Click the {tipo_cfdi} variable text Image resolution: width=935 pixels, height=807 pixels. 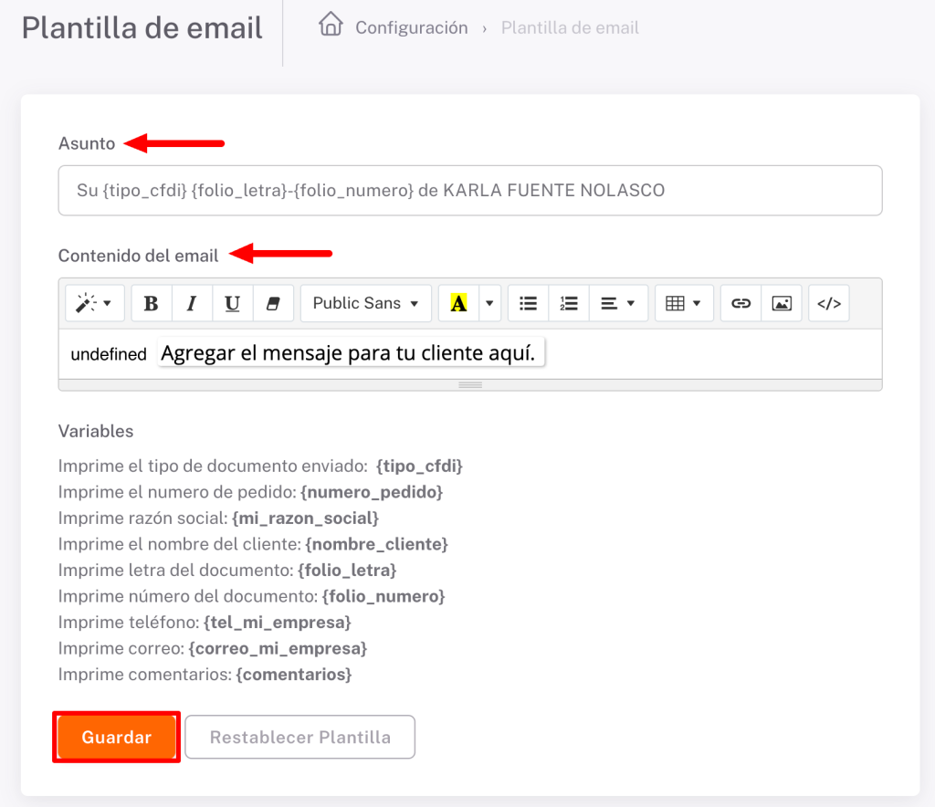(419, 466)
